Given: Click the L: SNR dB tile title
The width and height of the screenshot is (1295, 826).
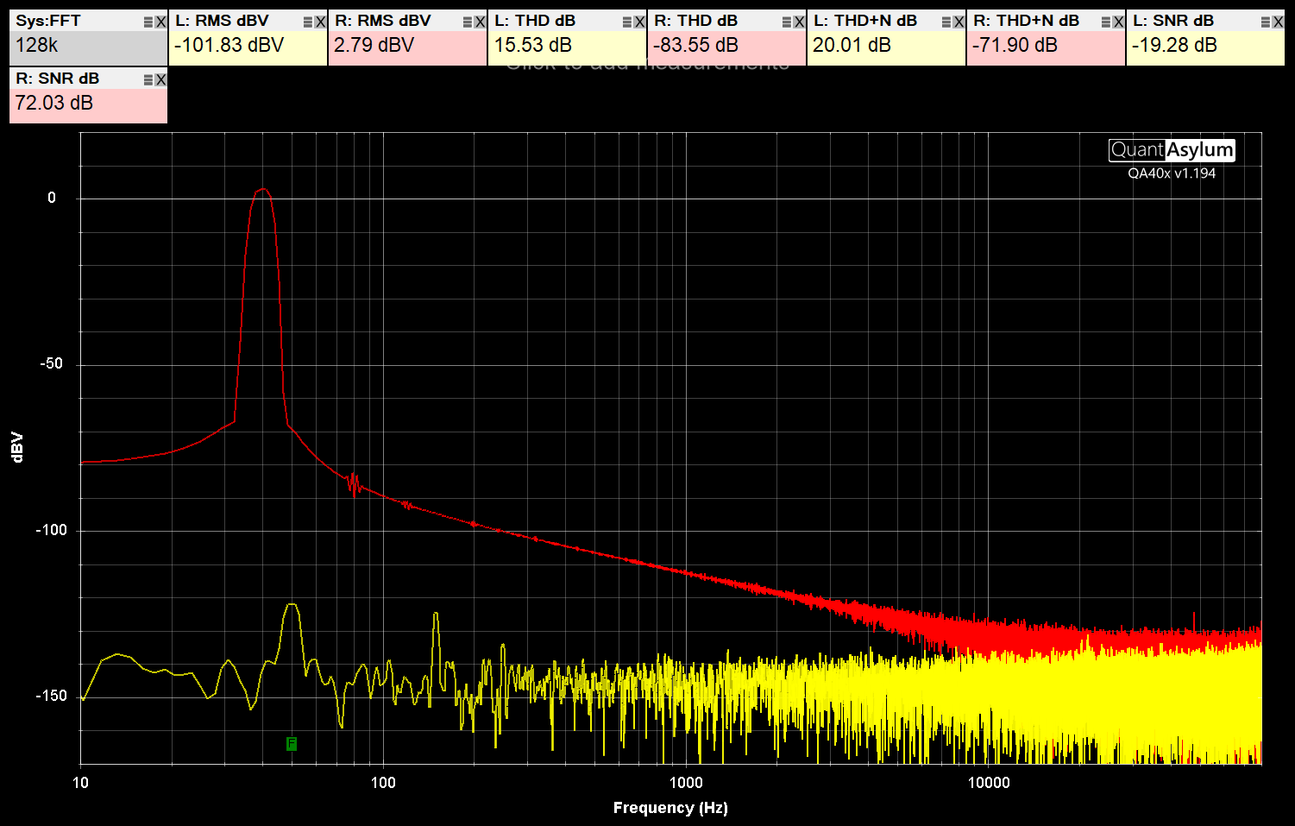Looking at the screenshot, I should pyautogui.click(x=1172, y=21).
